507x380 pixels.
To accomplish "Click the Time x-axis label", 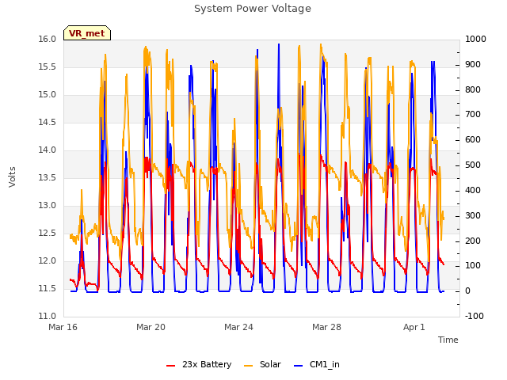I will 448,340.
